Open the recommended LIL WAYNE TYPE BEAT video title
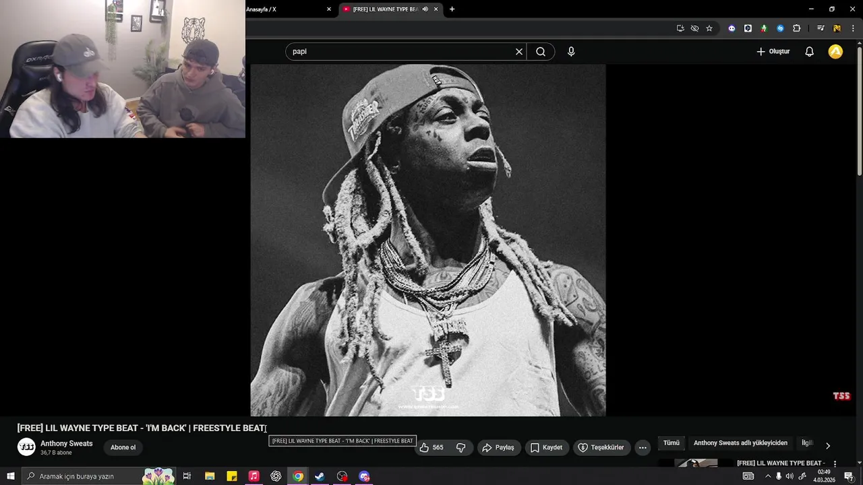The height and width of the screenshot is (485, 863). [x=781, y=463]
